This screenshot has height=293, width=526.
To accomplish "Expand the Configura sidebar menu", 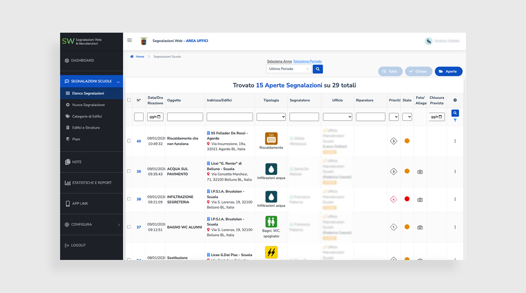I will pos(91,225).
